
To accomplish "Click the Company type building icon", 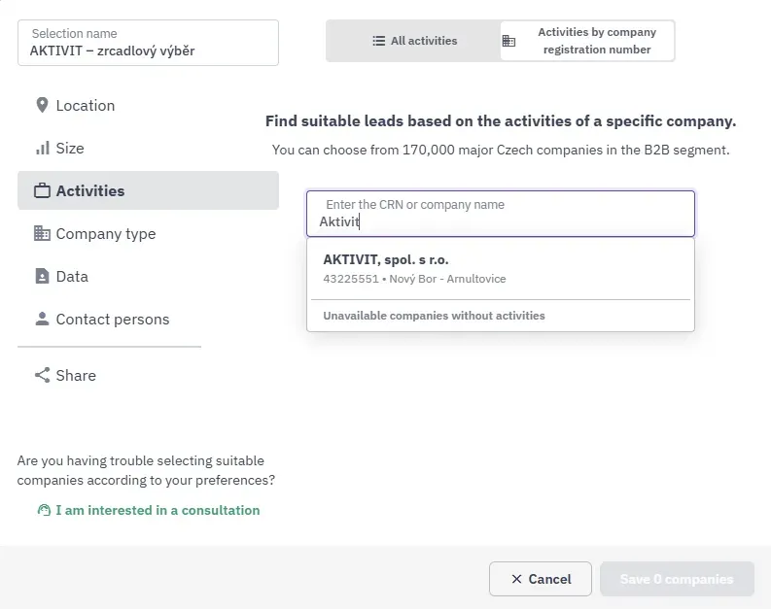I will tap(42, 233).
